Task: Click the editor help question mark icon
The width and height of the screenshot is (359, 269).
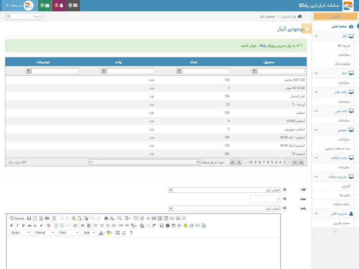Action: click(131, 233)
